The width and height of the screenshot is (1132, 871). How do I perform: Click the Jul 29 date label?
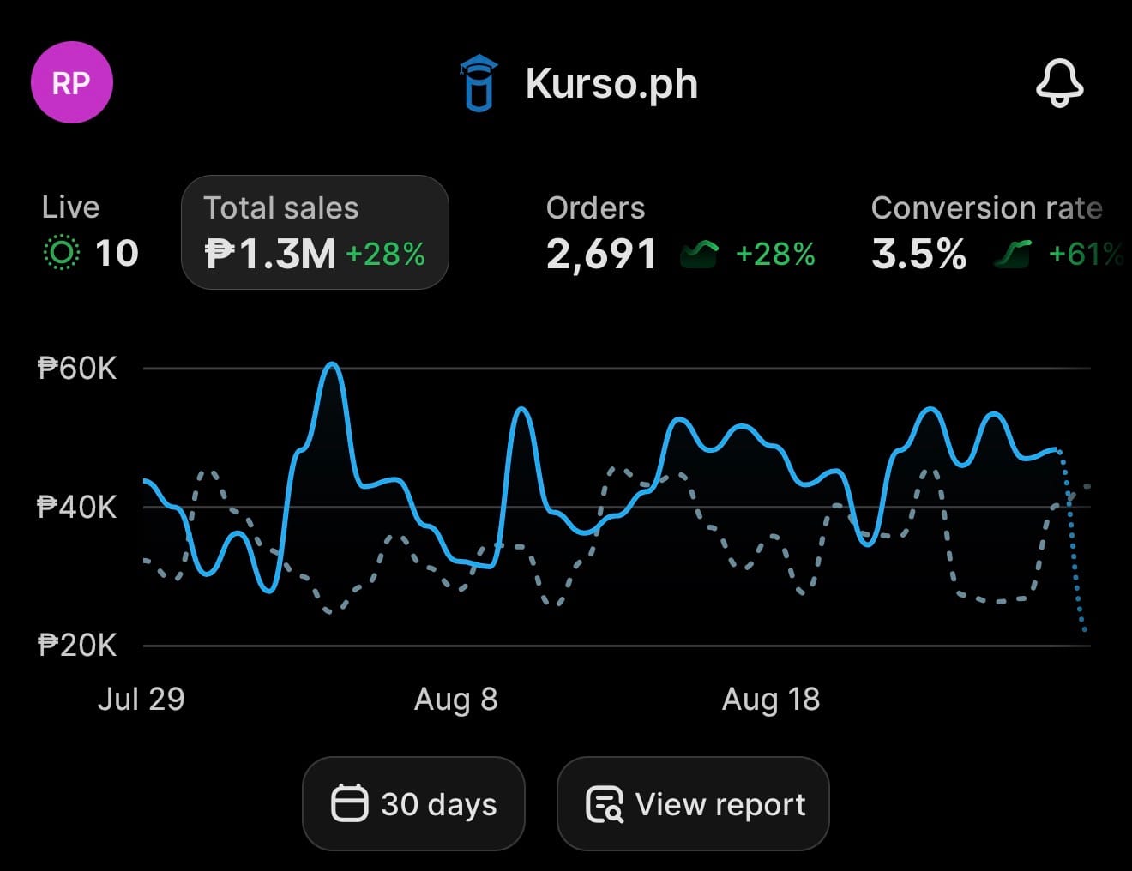(141, 700)
